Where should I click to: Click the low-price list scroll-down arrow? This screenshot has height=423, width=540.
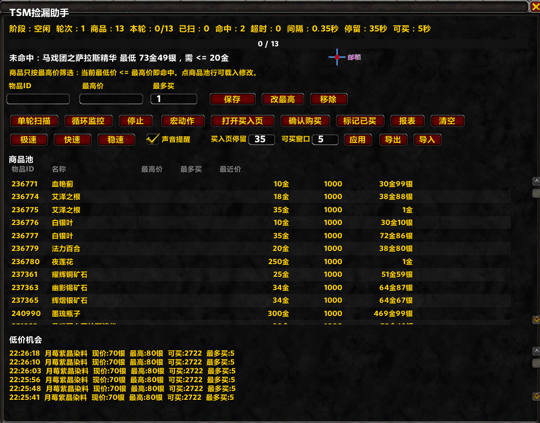pyautogui.click(x=536, y=396)
